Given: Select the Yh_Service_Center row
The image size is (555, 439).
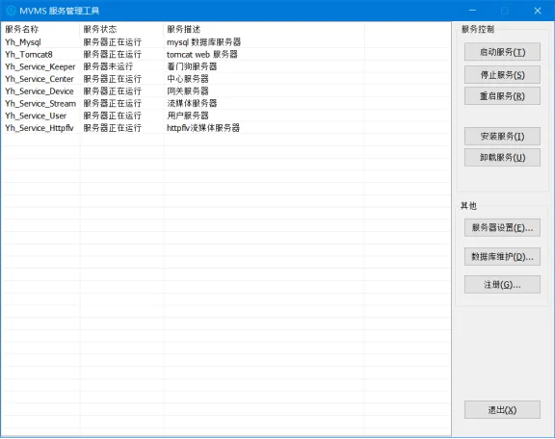Looking at the screenshot, I should pos(225,79).
